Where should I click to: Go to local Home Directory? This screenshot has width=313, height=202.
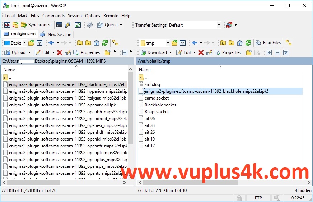97,43
